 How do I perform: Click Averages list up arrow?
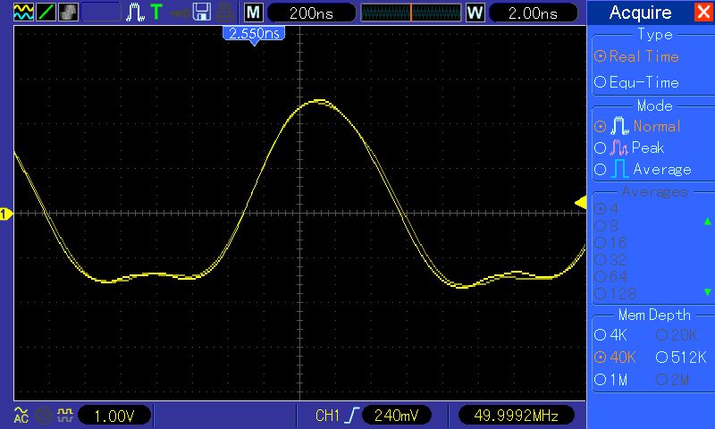(x=707, y=221)
